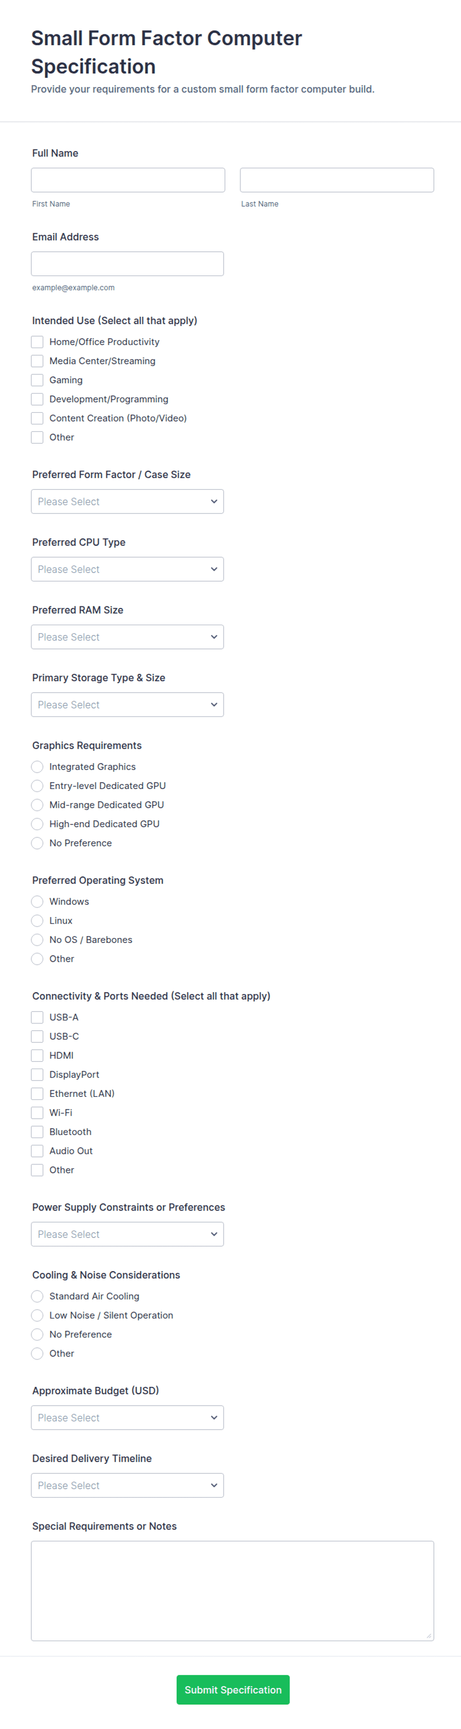Select the Wi-Fi connectivity checkbox

[38, 1112]
